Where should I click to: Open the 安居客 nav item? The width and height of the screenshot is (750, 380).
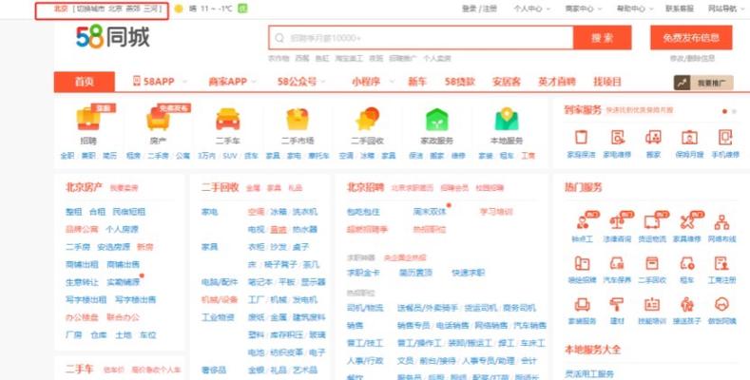point(506,82)
